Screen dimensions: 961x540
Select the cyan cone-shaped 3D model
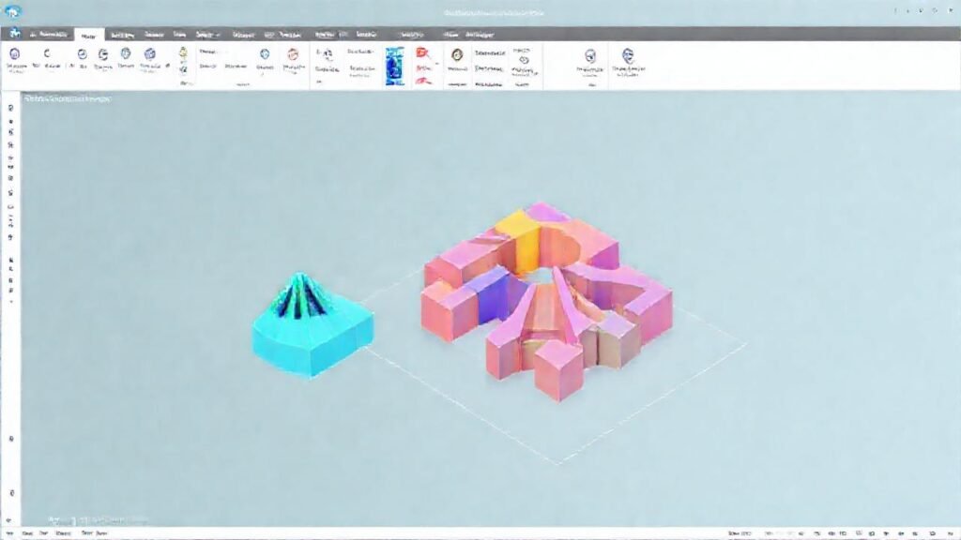[312, 323]
